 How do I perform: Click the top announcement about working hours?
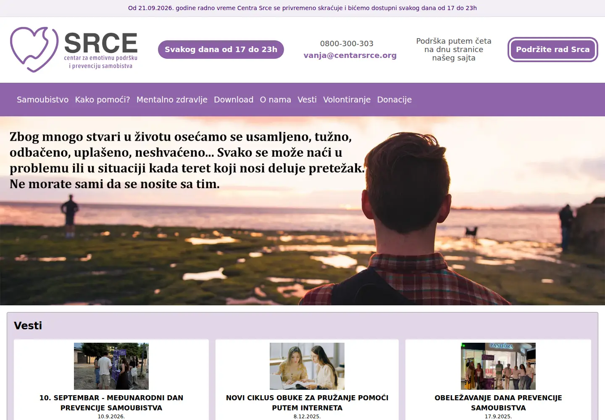pos(302,8)
